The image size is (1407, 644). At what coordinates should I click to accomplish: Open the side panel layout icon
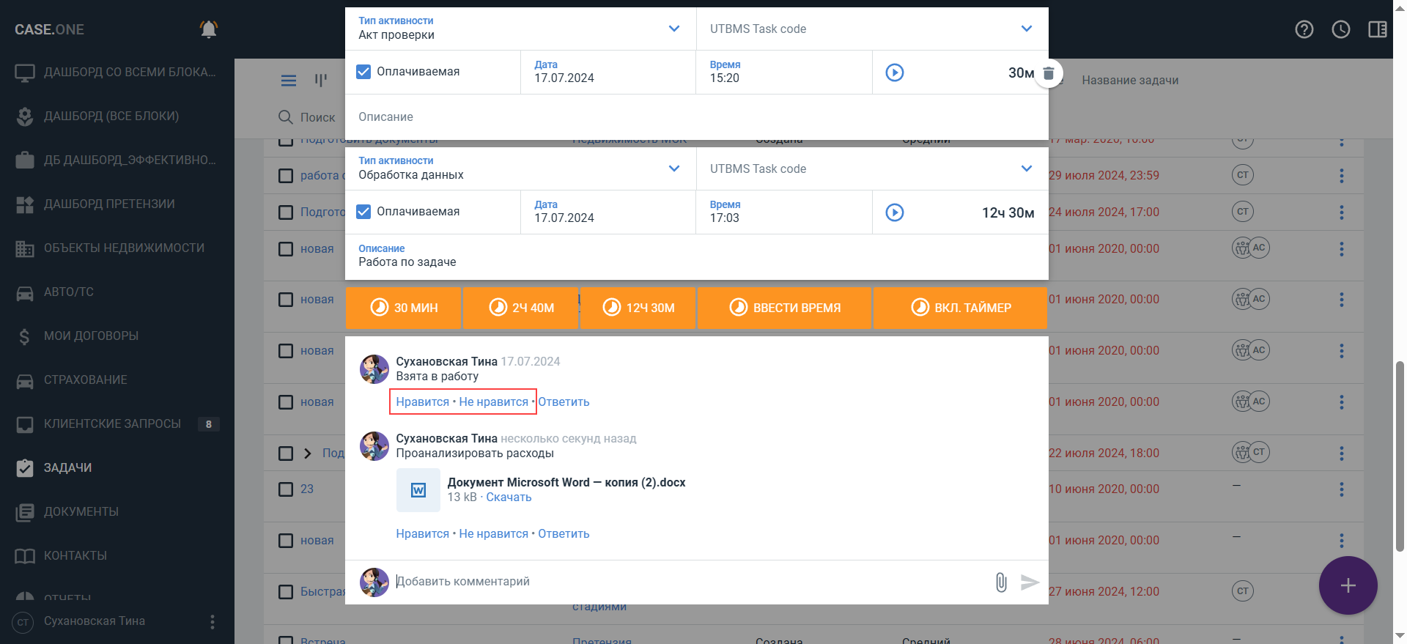click(x=1377, y=29)
